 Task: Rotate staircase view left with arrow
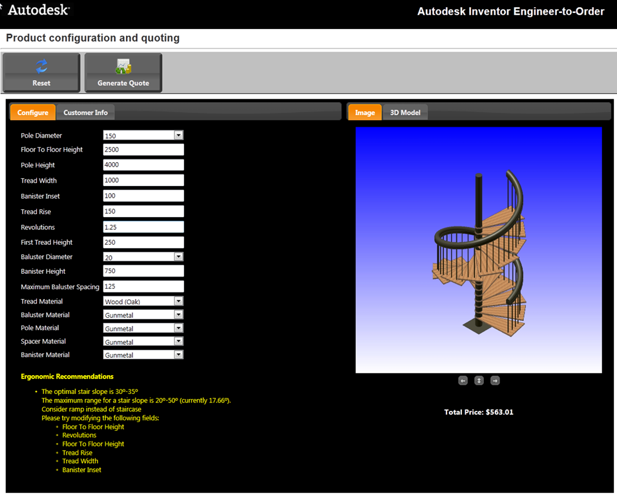(463, 380)
